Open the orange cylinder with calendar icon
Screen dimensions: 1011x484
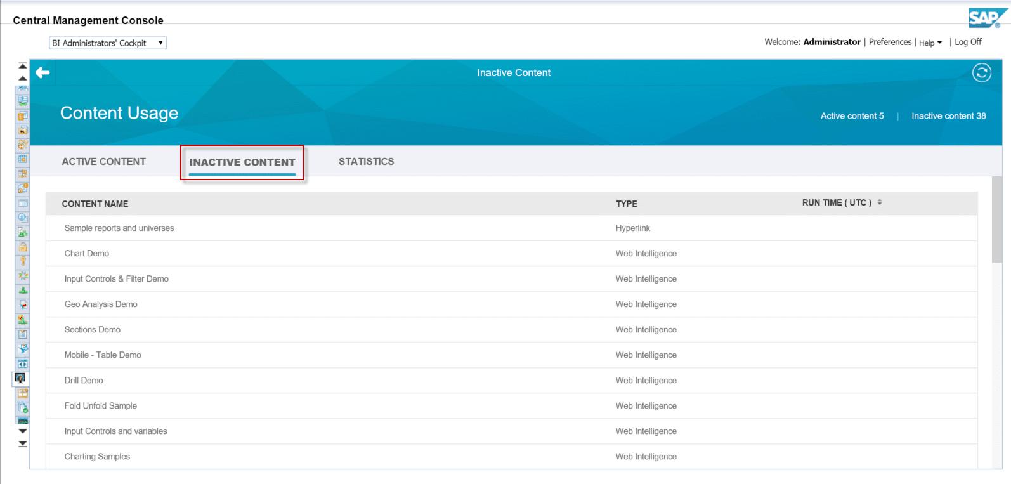point(23,115)
